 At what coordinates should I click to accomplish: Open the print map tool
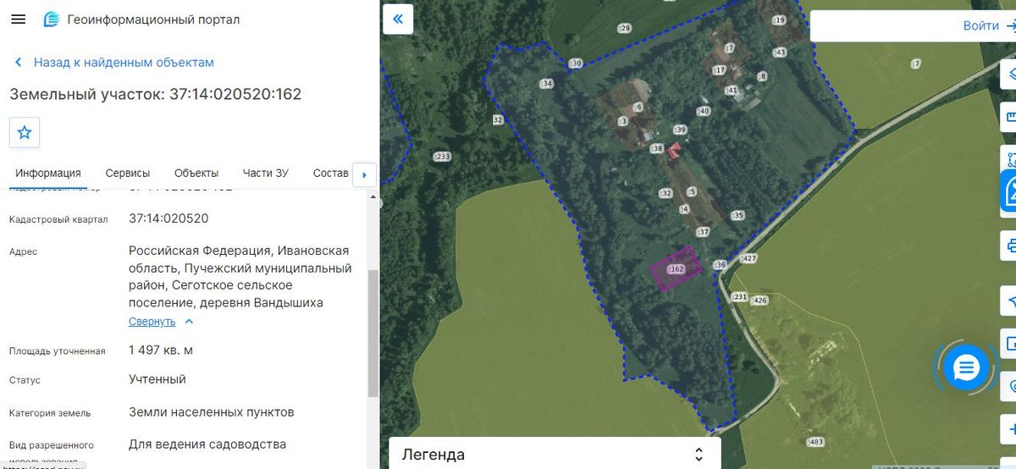1010,246
